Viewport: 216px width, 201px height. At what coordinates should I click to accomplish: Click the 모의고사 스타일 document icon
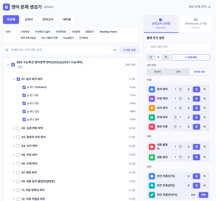(x=161, y=19)
